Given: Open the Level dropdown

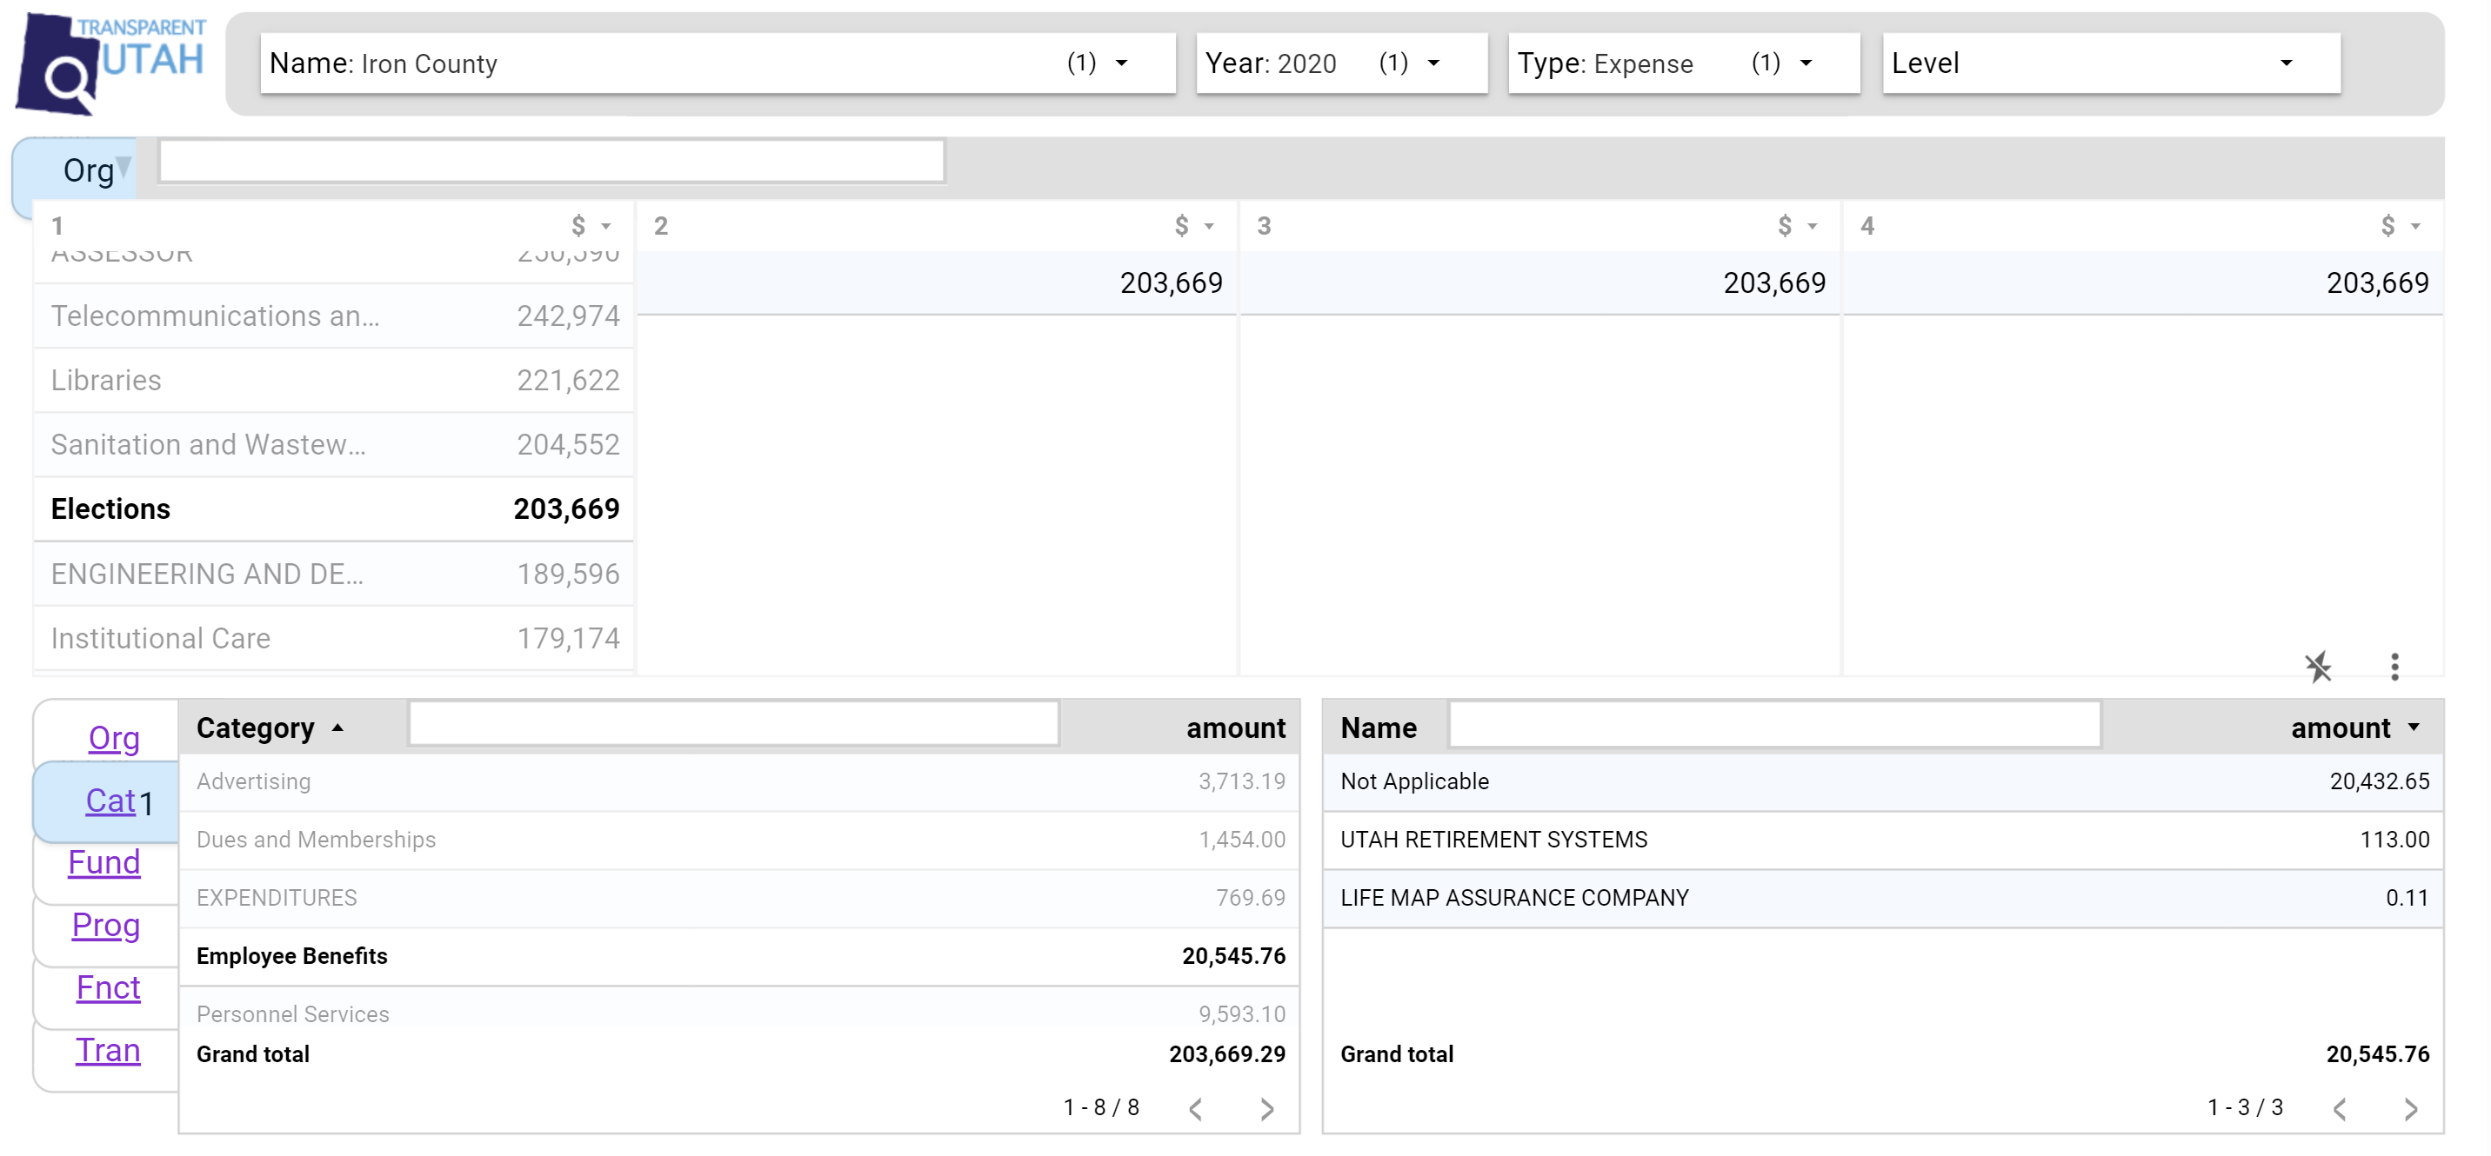Looking at the screenshot, I should coord(2110,63).
